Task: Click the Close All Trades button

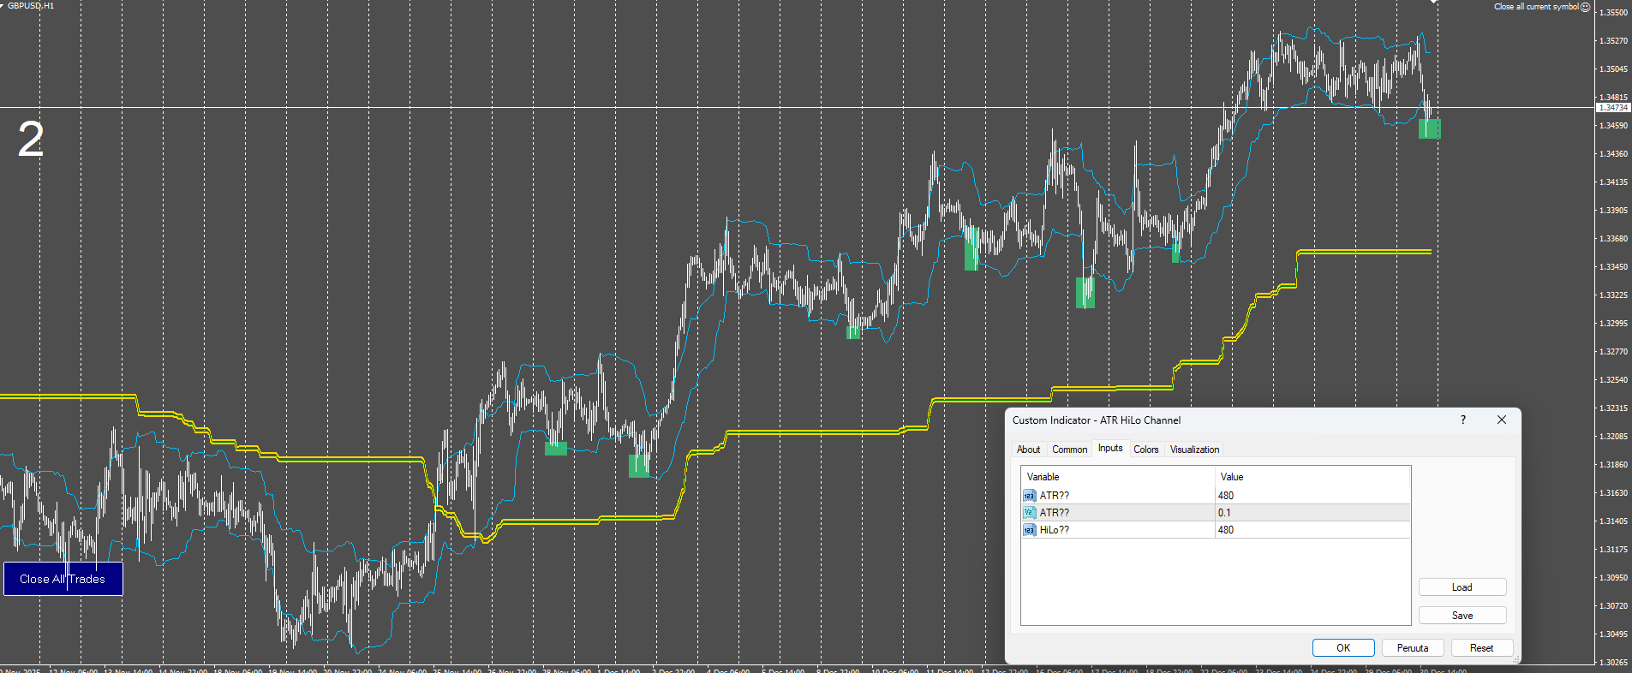Action: click(x=63, y=579)
